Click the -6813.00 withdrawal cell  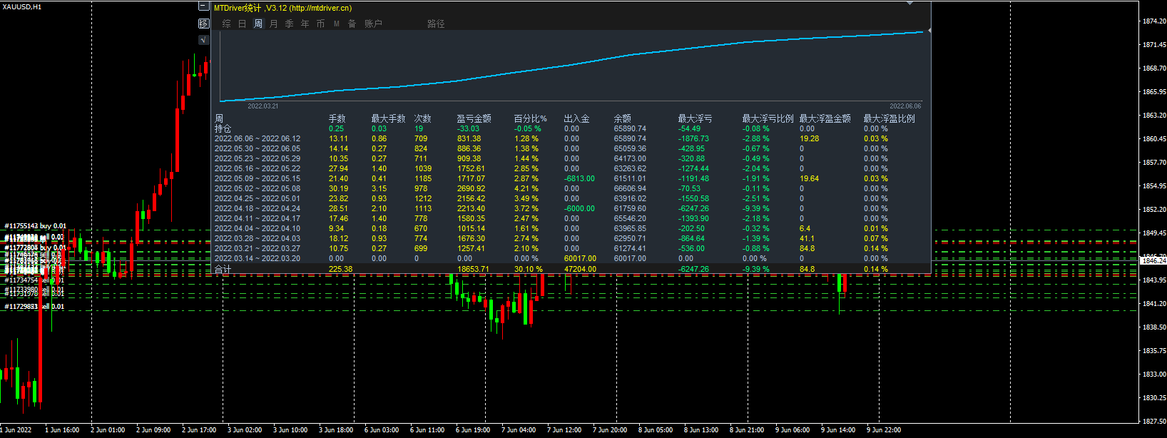(x=579, y=178)
